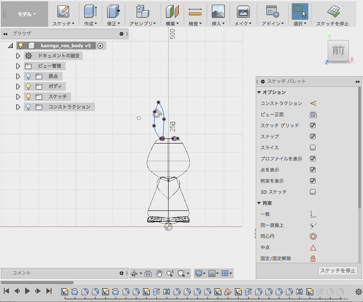
Task: Toggle the プロファイルを表示 checkbox
Action: pyautogui.click(x=313, y=159)
